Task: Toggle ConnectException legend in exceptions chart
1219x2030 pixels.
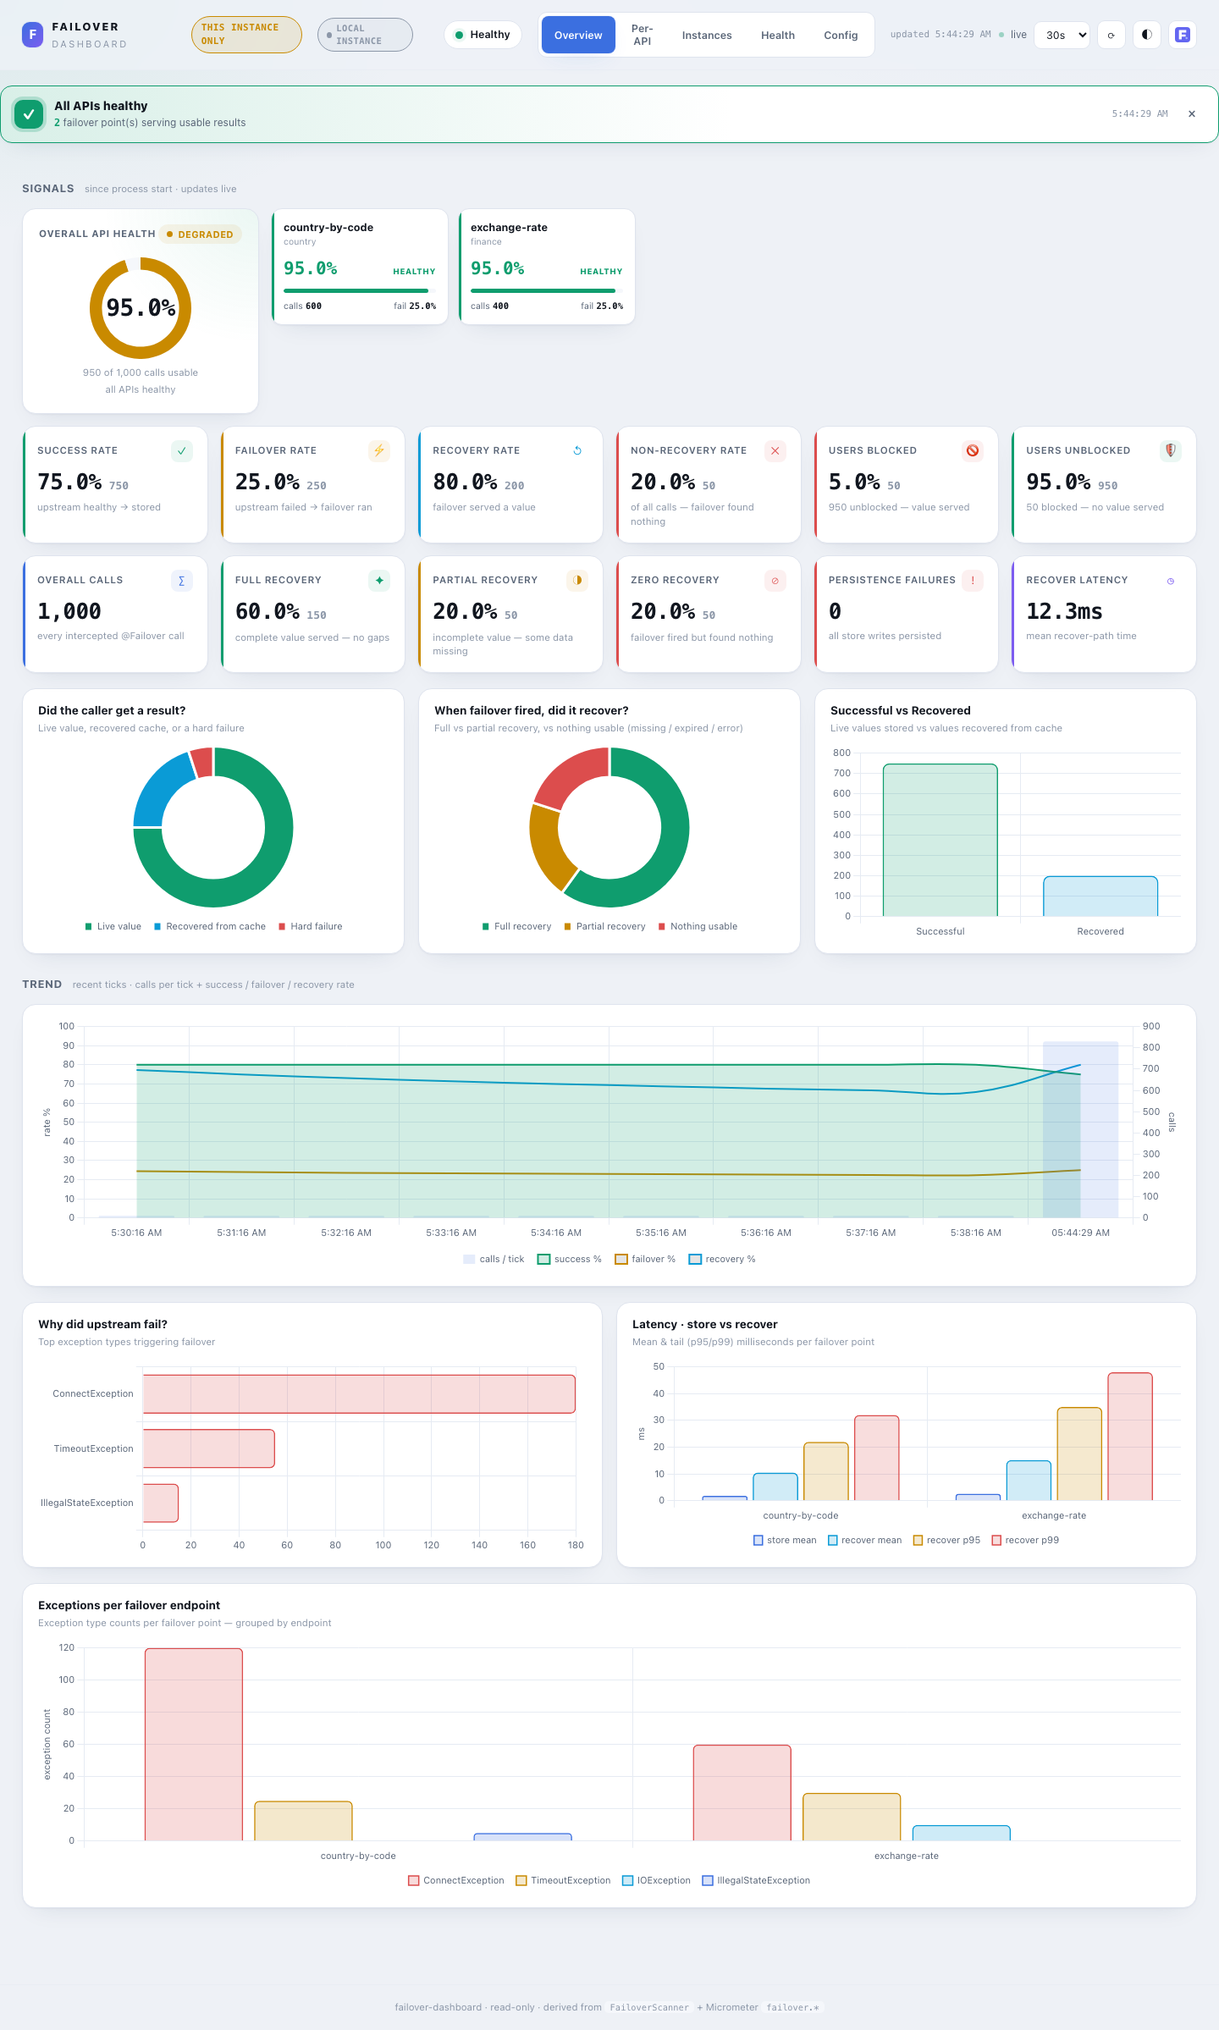Action: point(456,1880)
